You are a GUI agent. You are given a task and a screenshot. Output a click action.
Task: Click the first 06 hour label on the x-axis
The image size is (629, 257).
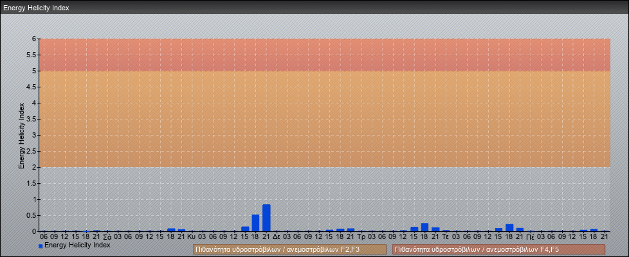pos(44,237)
